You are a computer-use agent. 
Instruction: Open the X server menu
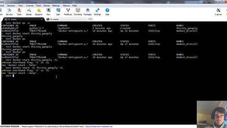(30, 6)
